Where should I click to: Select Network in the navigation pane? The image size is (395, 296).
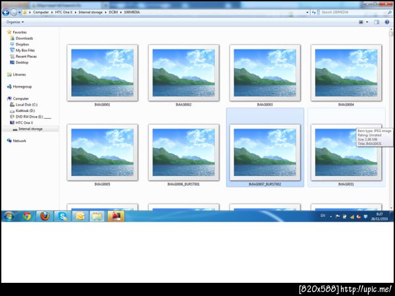click(x=16, y=141)
